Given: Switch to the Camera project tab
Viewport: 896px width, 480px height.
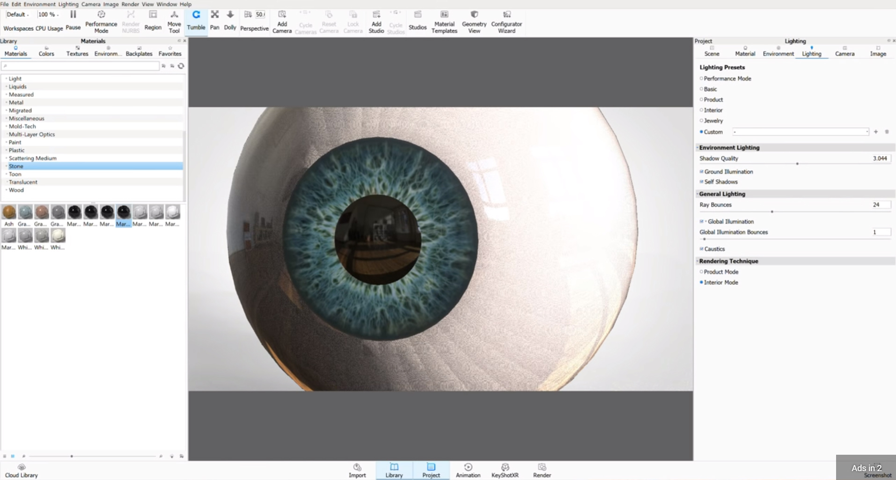Looking at the screenshot, I should 845,51.
